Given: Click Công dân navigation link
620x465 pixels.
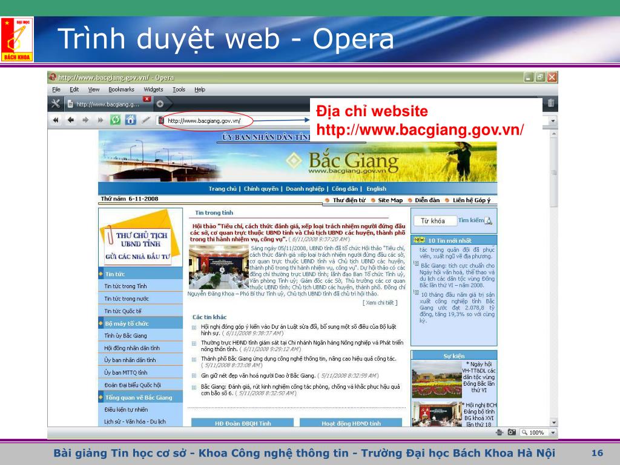Looking at the screenshot, I should point(345,189).
